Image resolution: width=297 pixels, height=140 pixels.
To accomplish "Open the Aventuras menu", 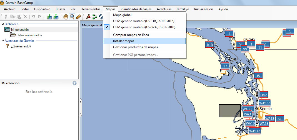I will coord(164,9).
